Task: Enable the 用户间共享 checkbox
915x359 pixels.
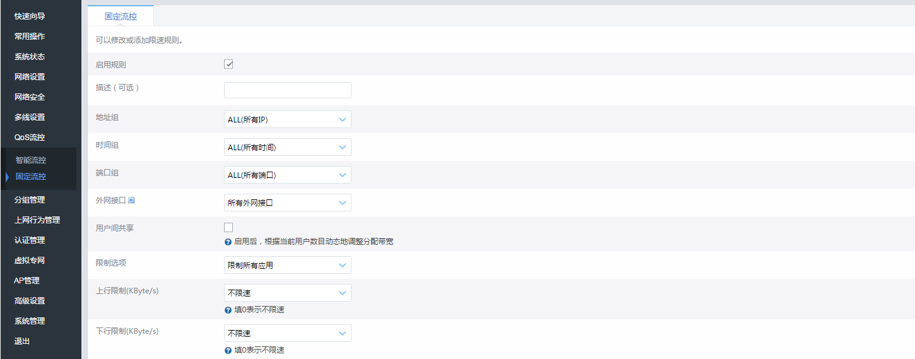Action: coord(228,227)
